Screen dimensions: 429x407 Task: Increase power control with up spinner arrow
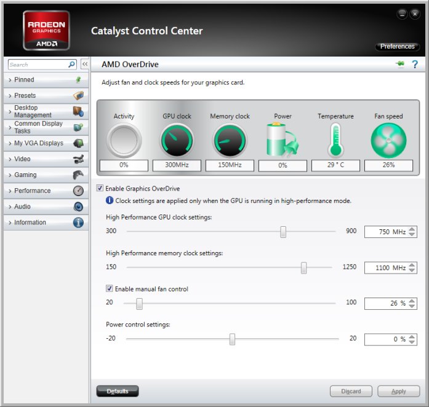[412, 337]
